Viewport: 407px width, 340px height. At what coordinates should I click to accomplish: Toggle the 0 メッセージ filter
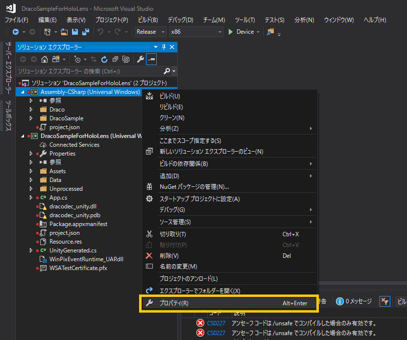(354, 301)
